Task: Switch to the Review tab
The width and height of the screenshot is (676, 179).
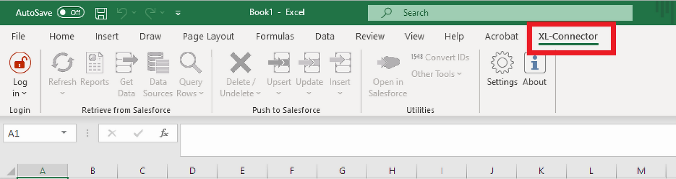Action: click(x=370, y=36)
